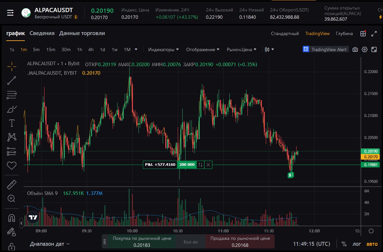Open candlestick chart type dropdown
This screenshot has width=383, height=252.
(x=269, y=49)
